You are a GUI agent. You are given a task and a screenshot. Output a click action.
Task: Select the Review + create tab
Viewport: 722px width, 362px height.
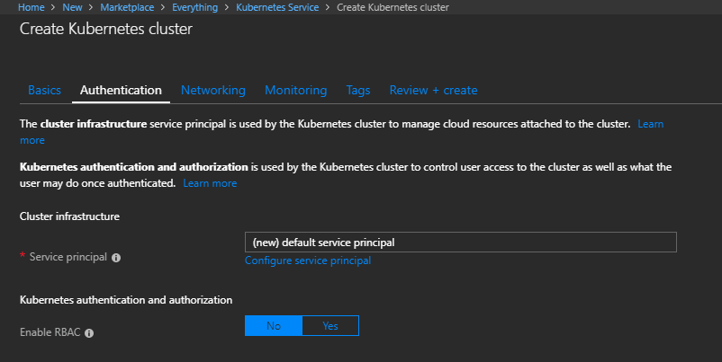click(x=433, y=90)
